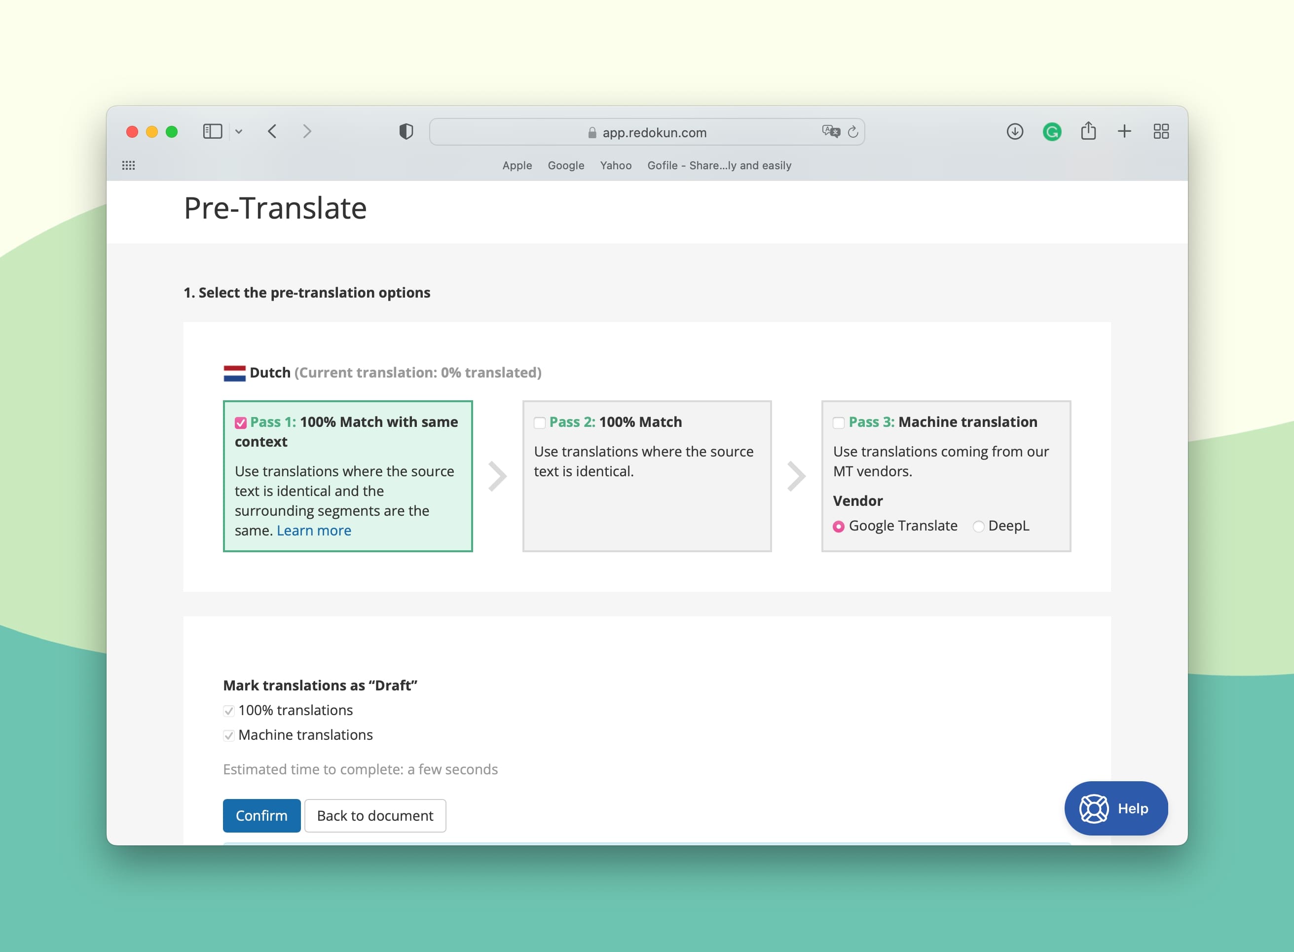This screenshot has width=1294, height=952.
Task: Click the address bar input field
Action: [x=647, y=132]
